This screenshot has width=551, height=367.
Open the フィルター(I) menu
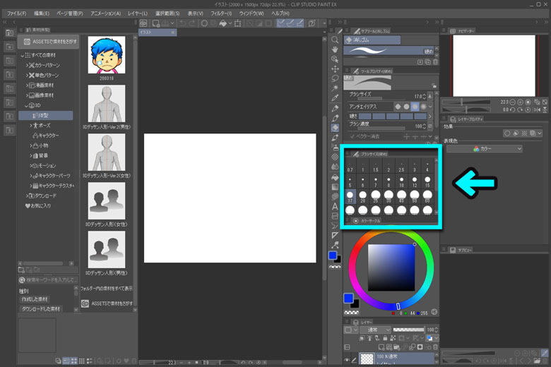221,13
